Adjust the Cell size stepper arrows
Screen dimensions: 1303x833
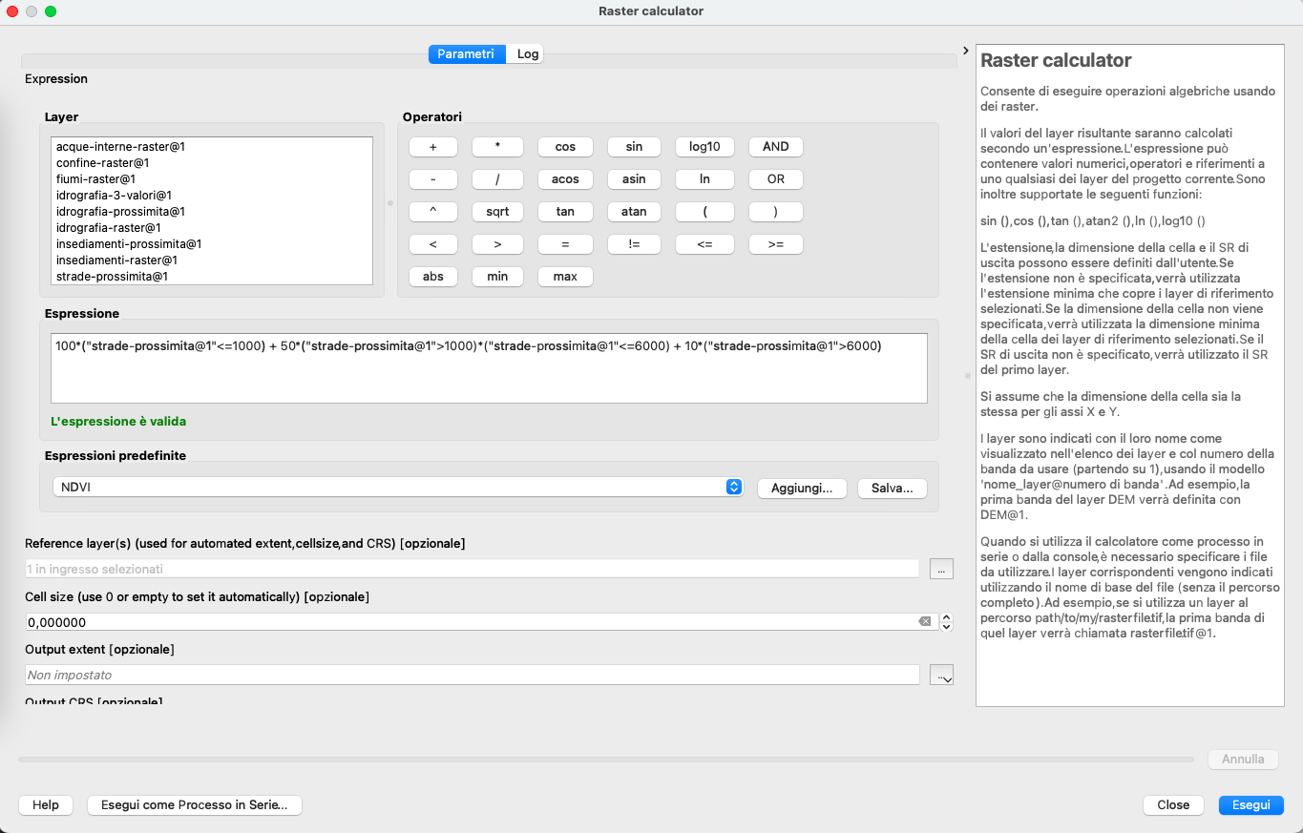pyautogui.click(x=946, y=622)
